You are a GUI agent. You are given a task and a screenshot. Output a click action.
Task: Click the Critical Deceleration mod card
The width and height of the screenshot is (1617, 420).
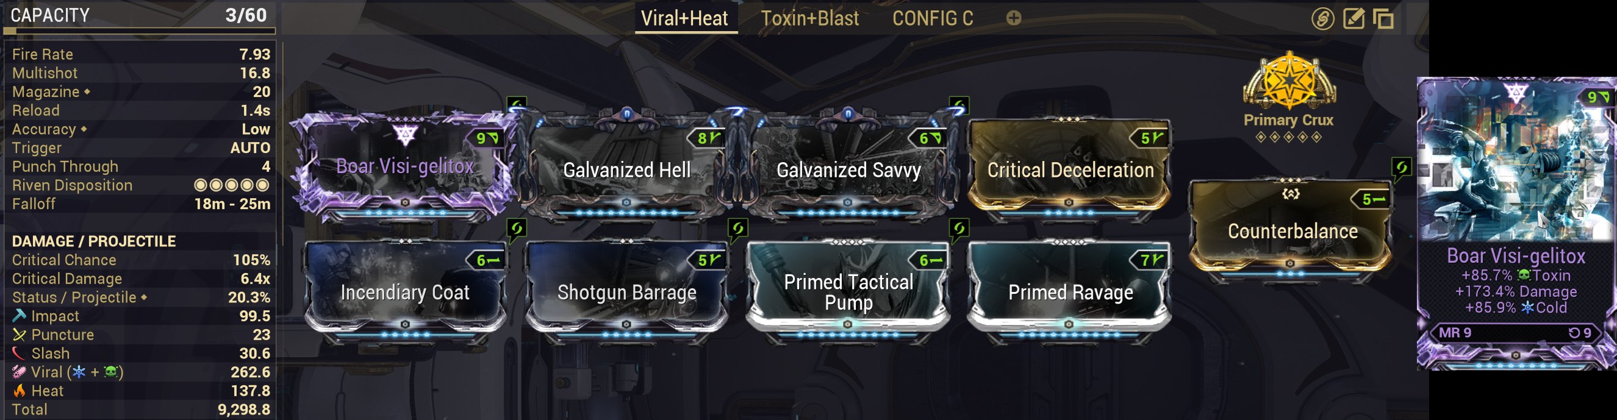pos(1070,168)
